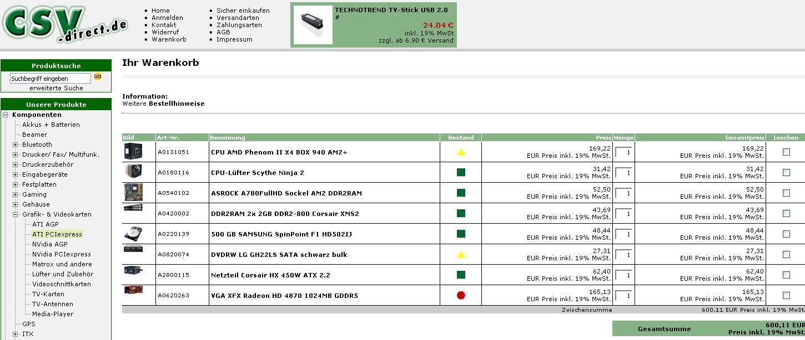This screenshot has height=340, width=805.
Task: Select the ATI PCIexpress subcategory
Action: pos(57,234)
